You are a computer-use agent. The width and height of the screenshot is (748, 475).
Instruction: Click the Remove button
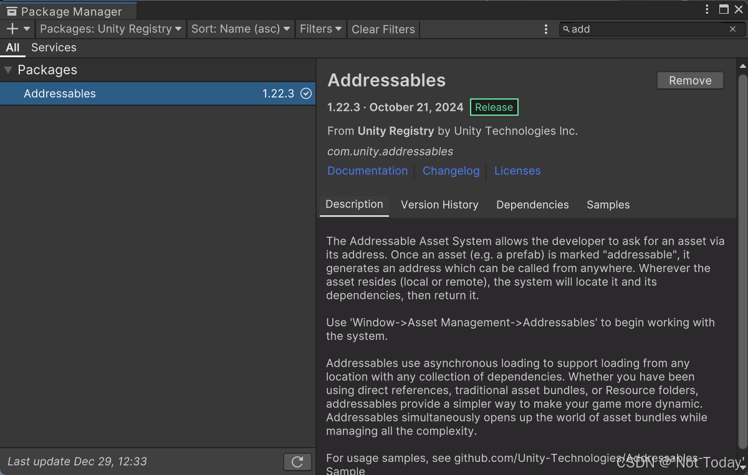(x=690, y=80)
